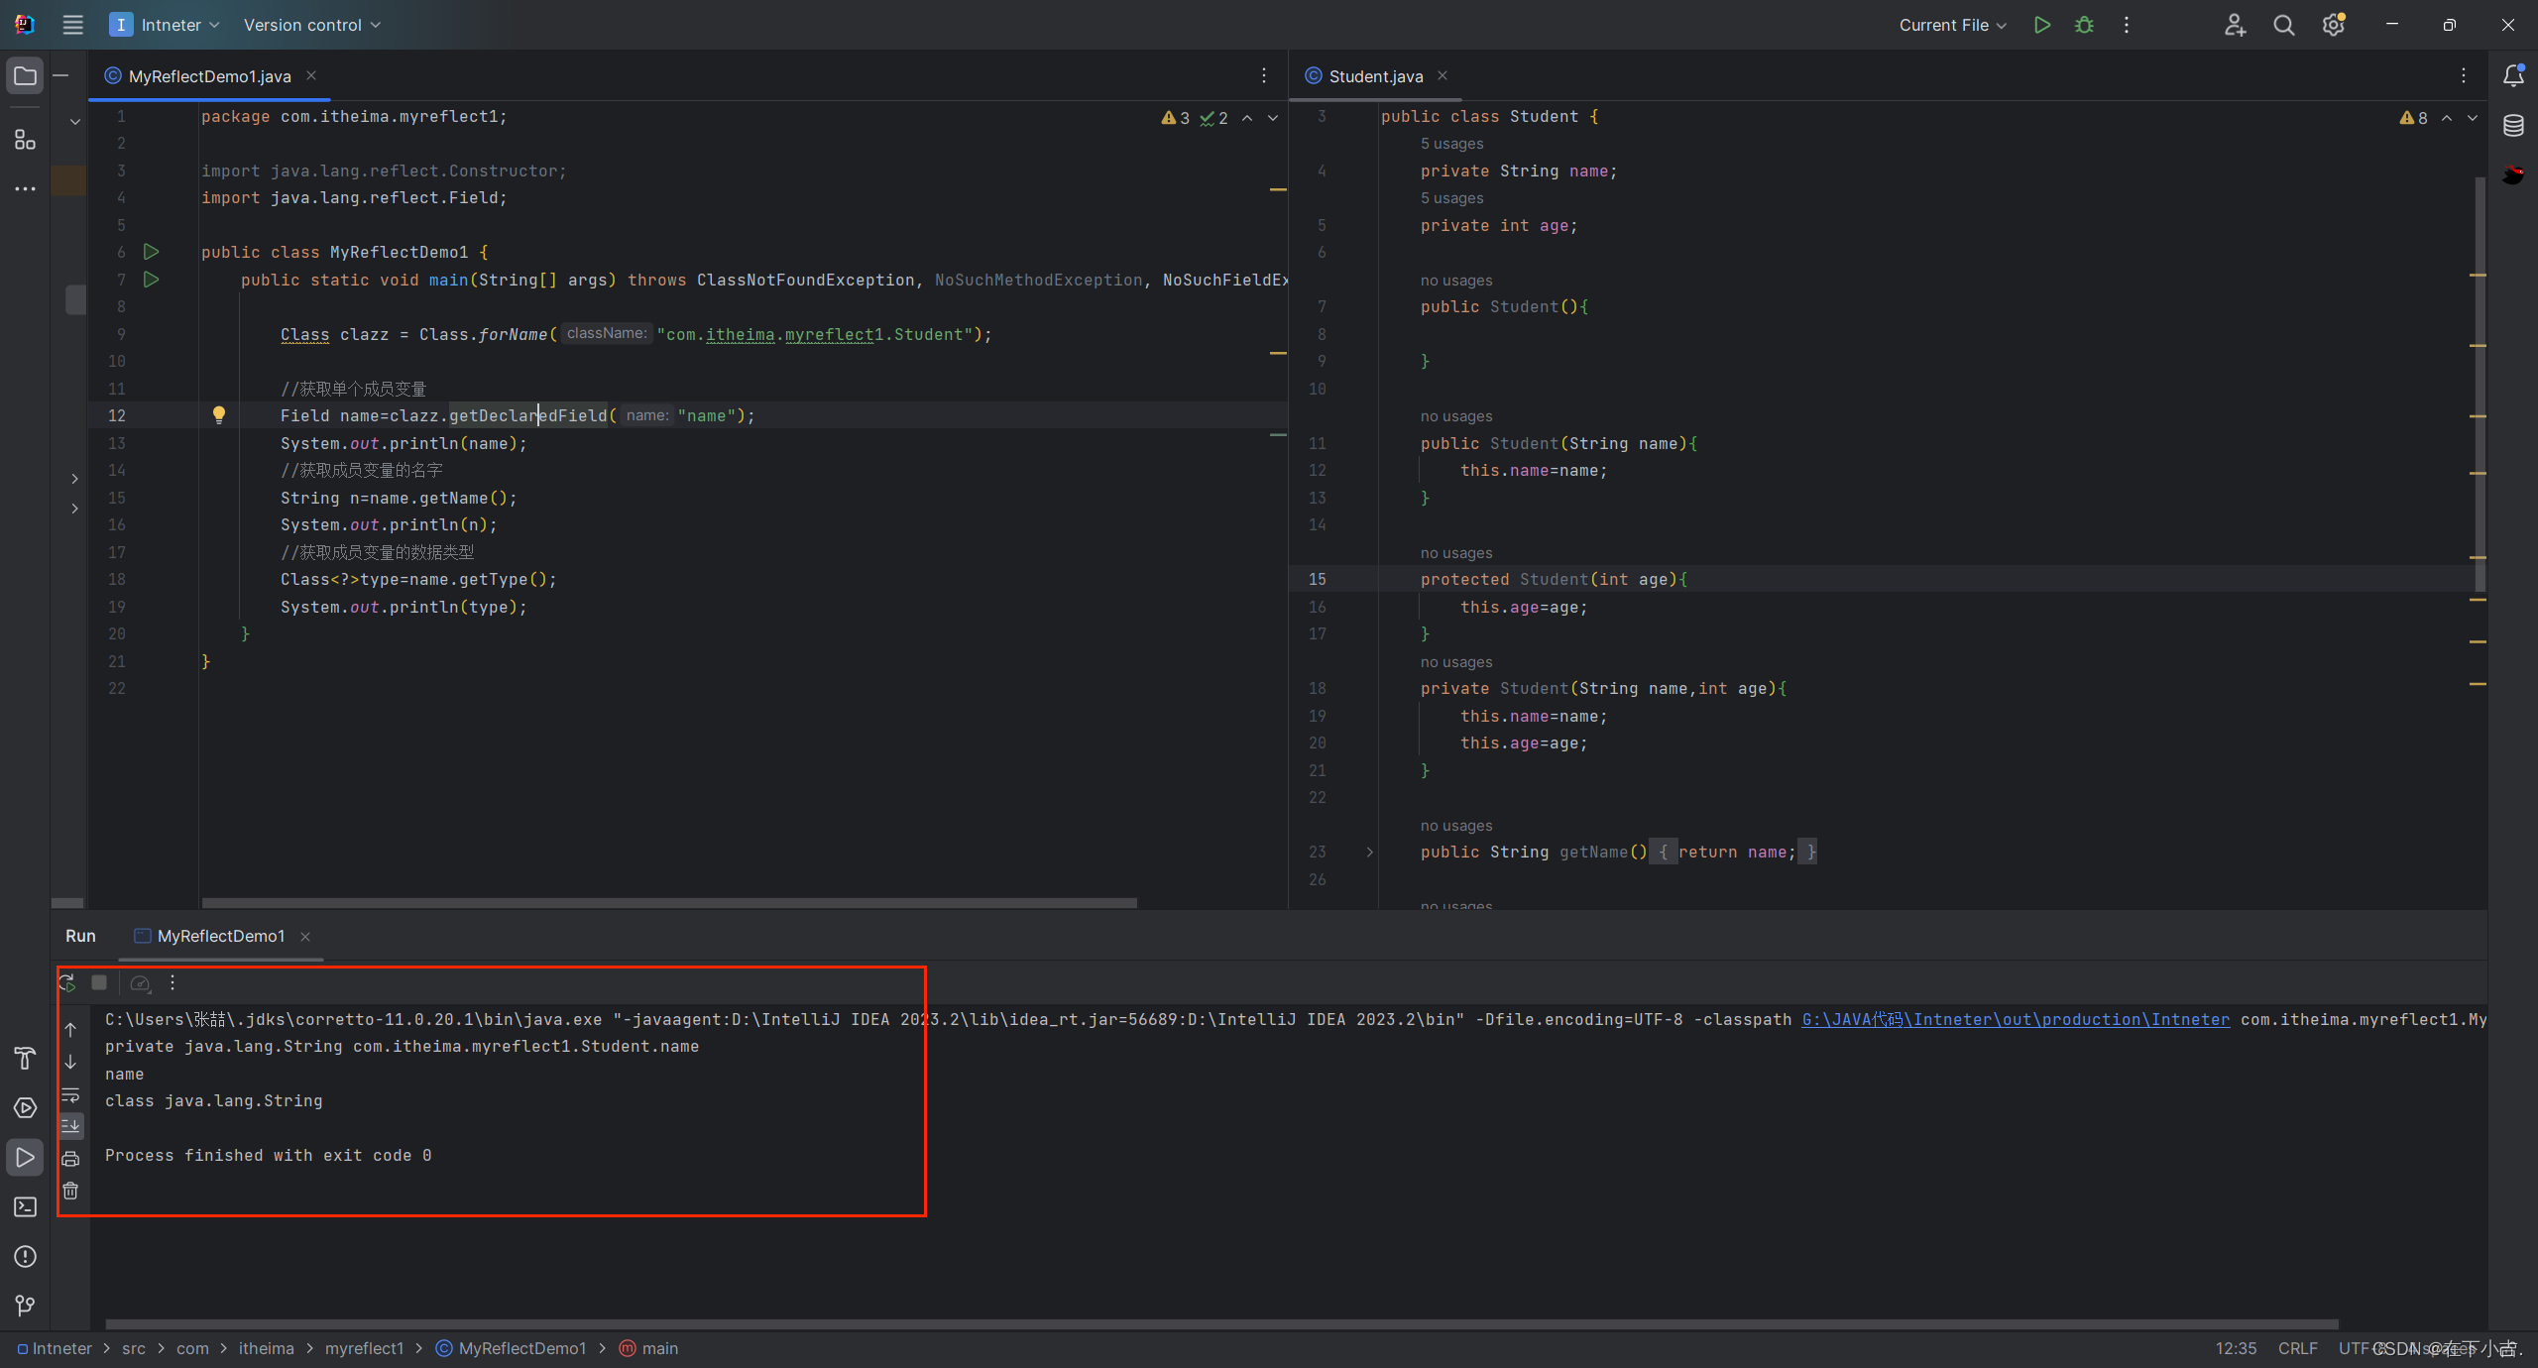Select Intneter in breadcrumb bar
The image size is (2538, 1368).
[x=55, y=1348]
